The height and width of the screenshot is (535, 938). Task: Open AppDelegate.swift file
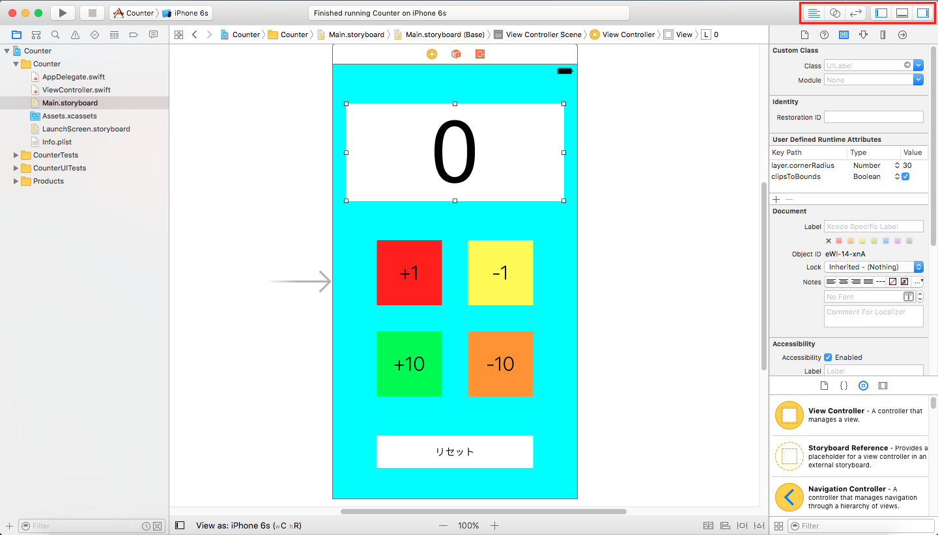pos(74,77)
